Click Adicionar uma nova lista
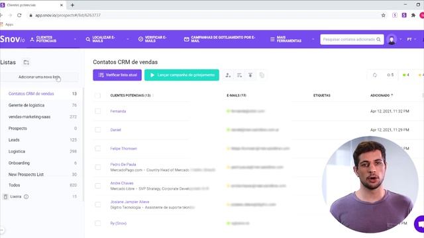This screenshot has width=424, height=238. 40,77
